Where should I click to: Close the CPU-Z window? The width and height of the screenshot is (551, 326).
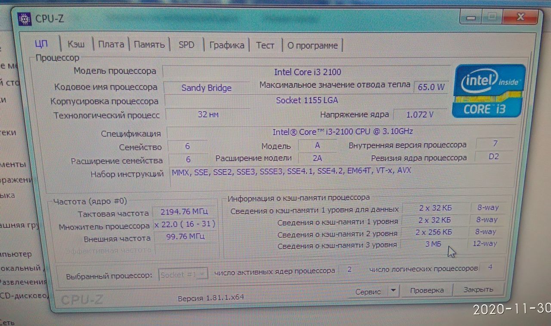[520, 17]
